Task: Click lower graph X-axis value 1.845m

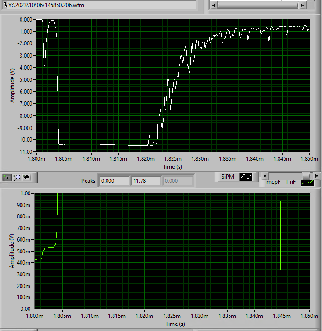Action: (x=282, y=316)
